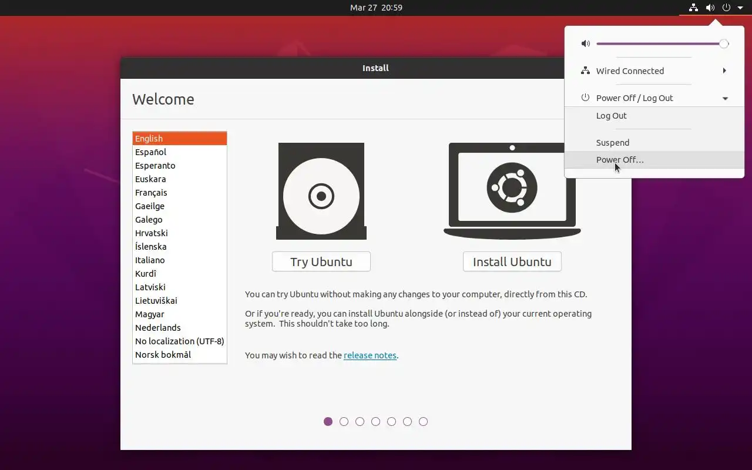Click Power Off / Log Out menu entry

[654, 98]
